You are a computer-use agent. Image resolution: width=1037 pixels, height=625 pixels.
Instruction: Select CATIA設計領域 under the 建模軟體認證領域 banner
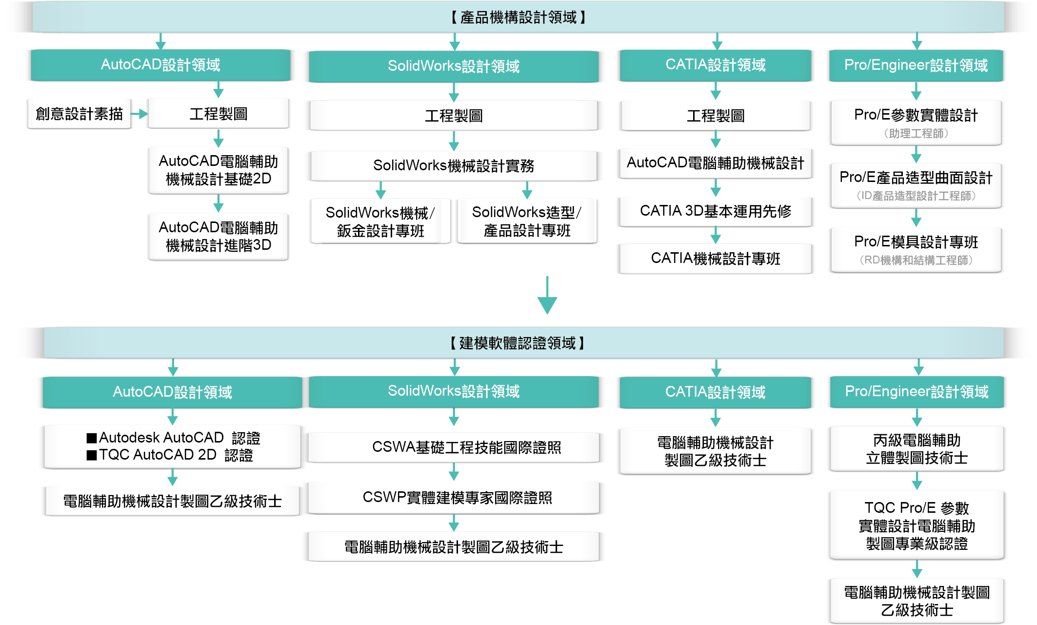716,392
